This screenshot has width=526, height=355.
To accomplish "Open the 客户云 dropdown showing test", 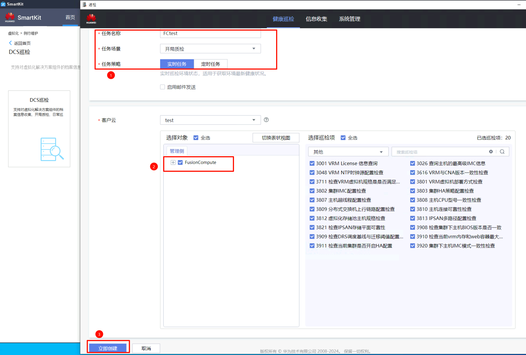I will [210, 120].
